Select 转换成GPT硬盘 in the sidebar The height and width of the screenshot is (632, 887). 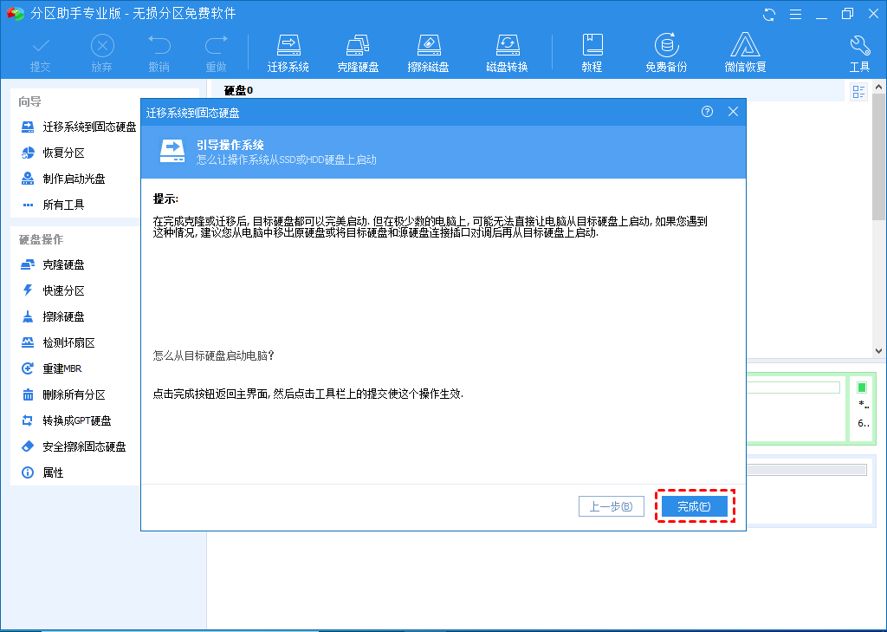point(66,420)
